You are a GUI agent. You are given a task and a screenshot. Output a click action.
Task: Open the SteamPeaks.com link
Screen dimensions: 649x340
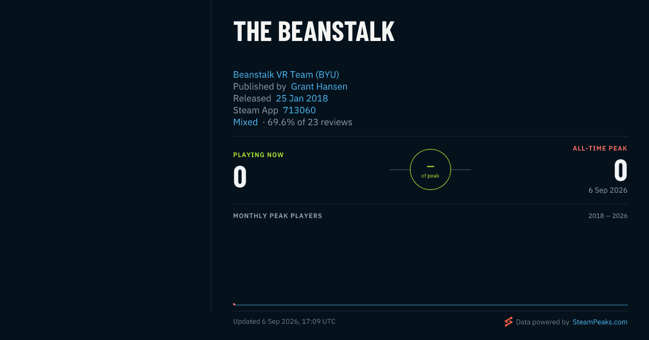tap(600, 322)
